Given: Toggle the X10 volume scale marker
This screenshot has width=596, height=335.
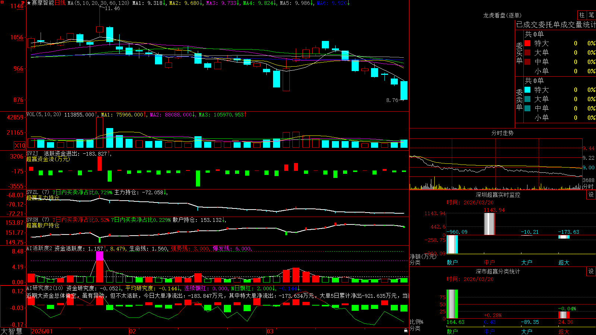Looking at the screenshot, I should 20,146.
